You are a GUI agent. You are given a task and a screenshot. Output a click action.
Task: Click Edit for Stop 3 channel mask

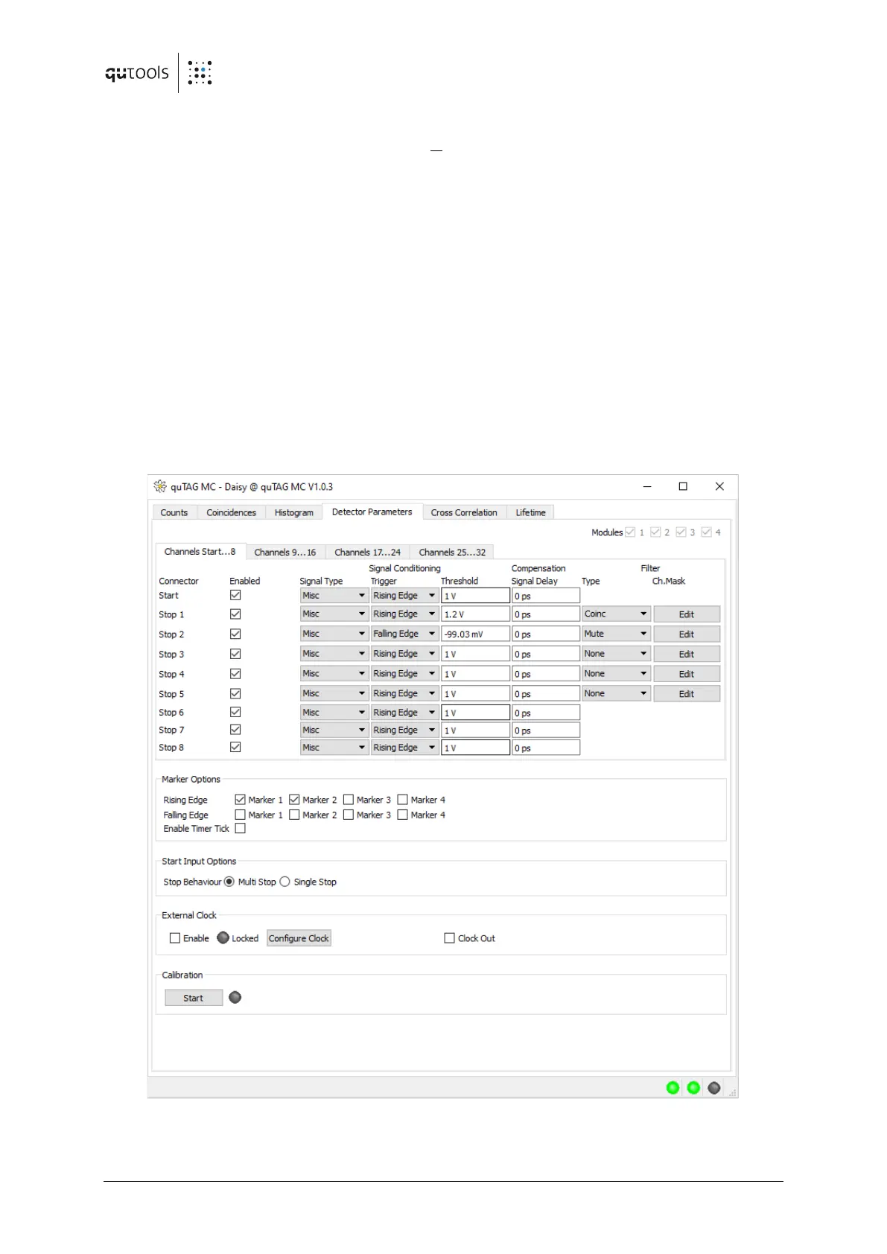(x=687, y=654)
